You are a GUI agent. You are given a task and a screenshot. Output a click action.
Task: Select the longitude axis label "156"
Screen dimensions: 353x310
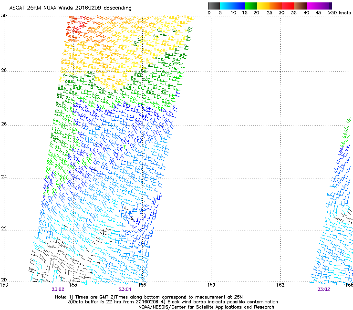click(x=142, y=285)
